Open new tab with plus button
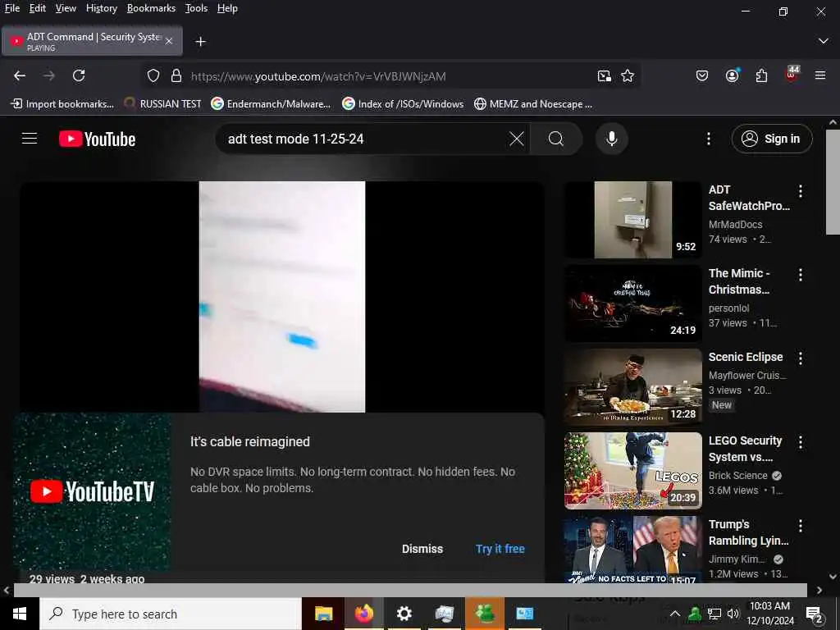Image resolution: width=840 pixels, height=630 pixels. point(200,41)
